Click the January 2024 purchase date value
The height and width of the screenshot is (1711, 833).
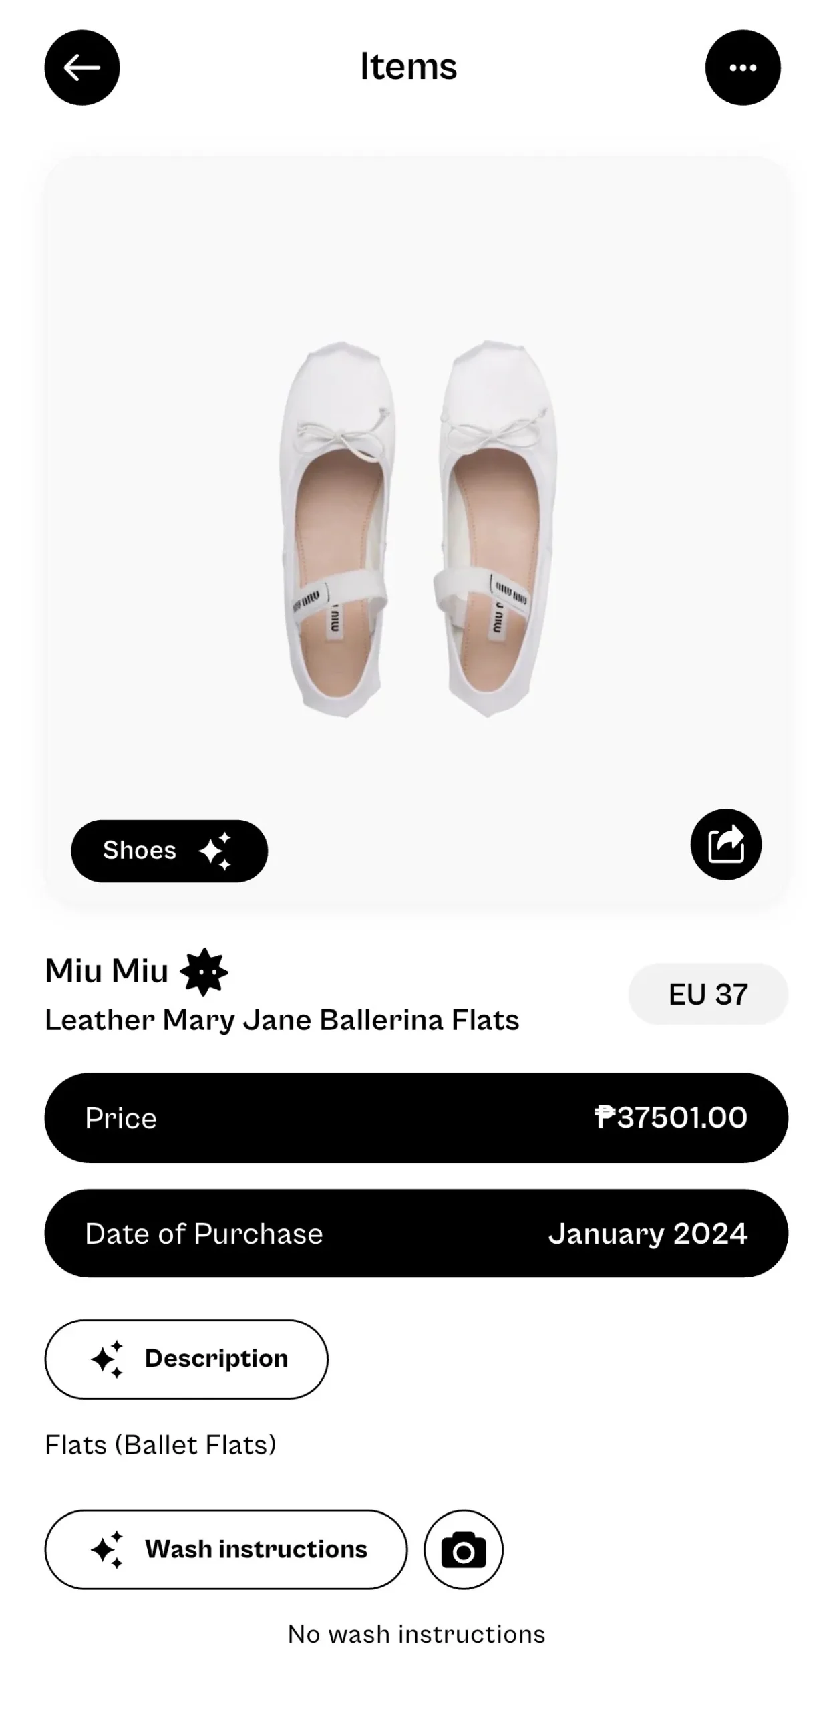point(647,1233)
